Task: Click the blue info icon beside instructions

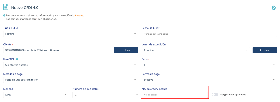Action: click(x=4, y=16)
